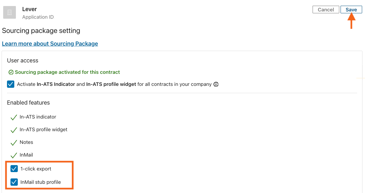Click the checkmark next to In-ATS profile widget

[13, 130]
